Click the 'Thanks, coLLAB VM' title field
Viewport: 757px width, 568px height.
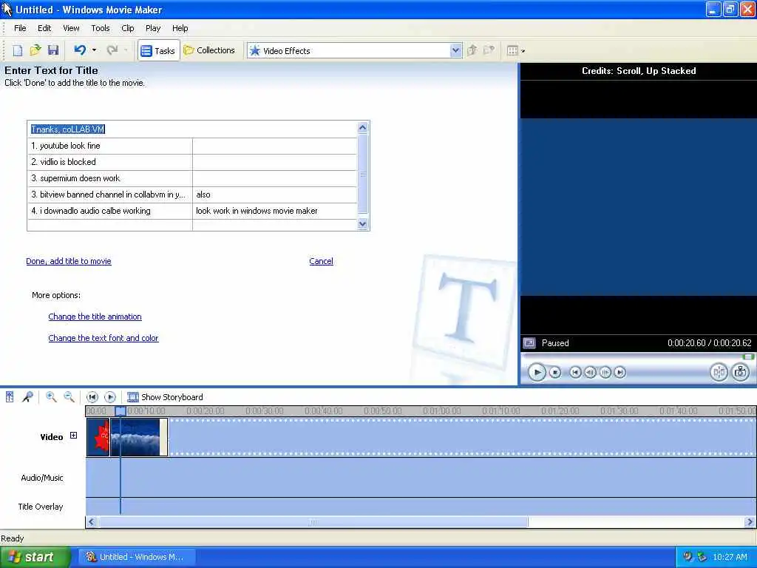[192, 129]
